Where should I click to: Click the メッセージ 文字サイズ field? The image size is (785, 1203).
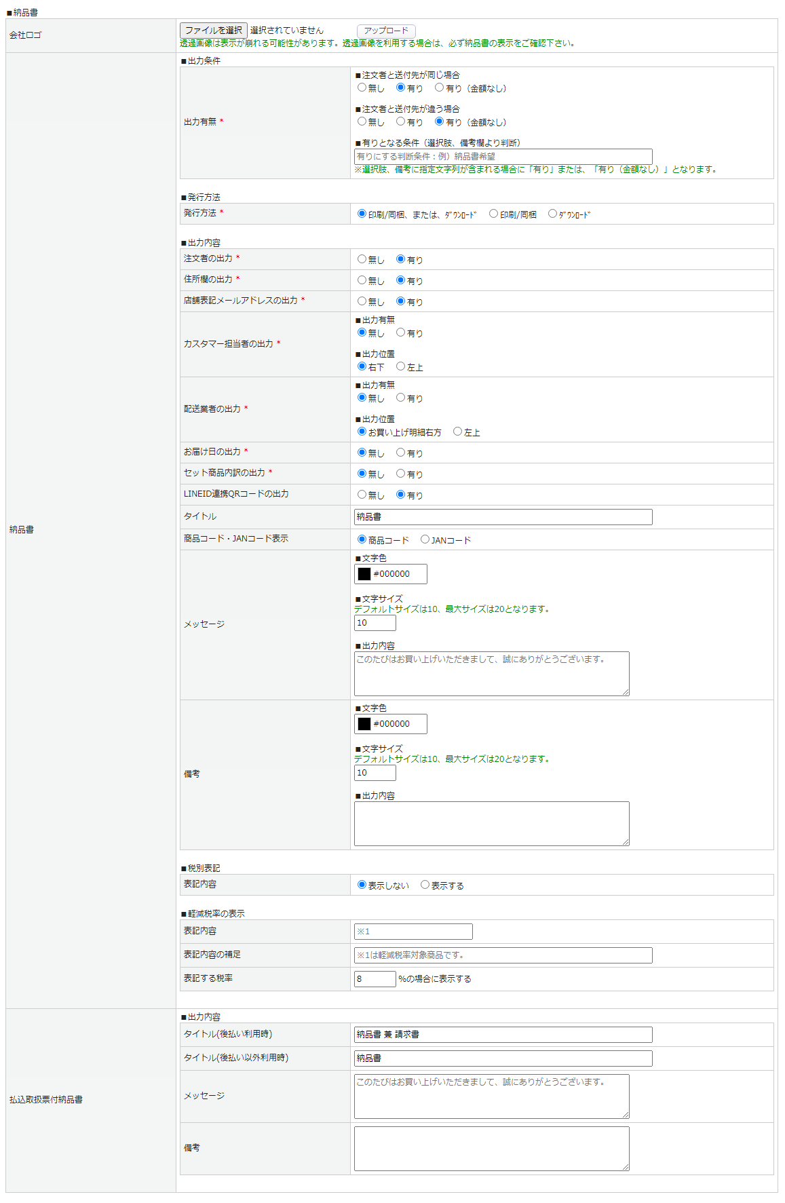pyautogui.click(x=375, y=623)
